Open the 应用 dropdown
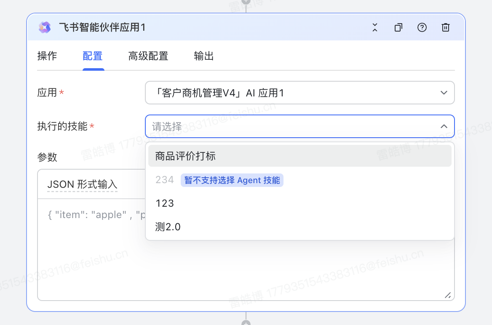 299,93
